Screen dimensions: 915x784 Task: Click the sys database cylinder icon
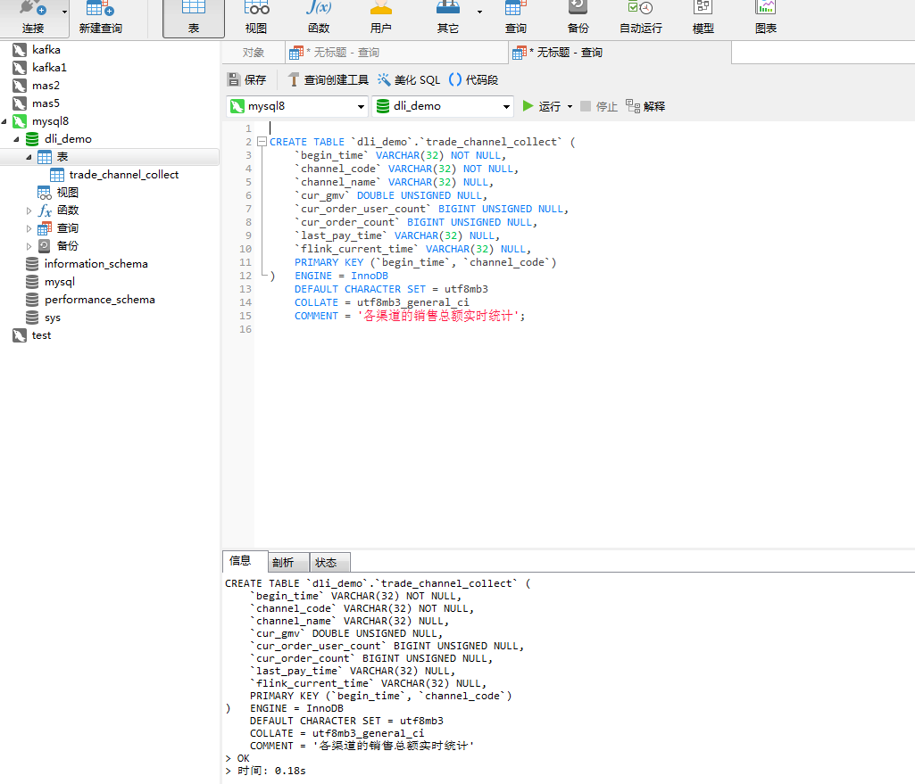click(x=32, y=318)
